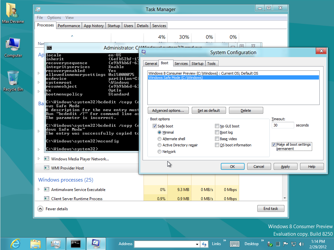Select Windows Safe Mode boot entry
334x250 pixels.
[234, 78]
